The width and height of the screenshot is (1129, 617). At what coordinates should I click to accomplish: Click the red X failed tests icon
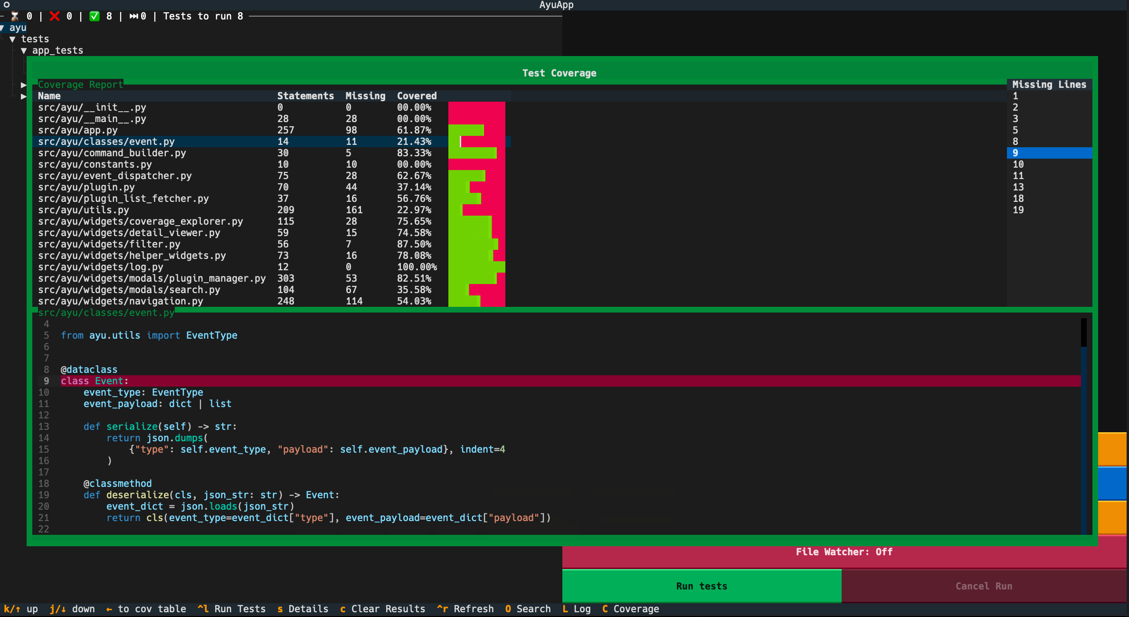click(55, 16)
